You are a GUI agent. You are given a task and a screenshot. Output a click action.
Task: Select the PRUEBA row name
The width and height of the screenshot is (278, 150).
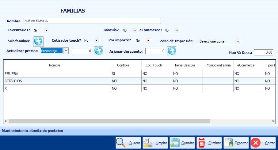(57, 74)
